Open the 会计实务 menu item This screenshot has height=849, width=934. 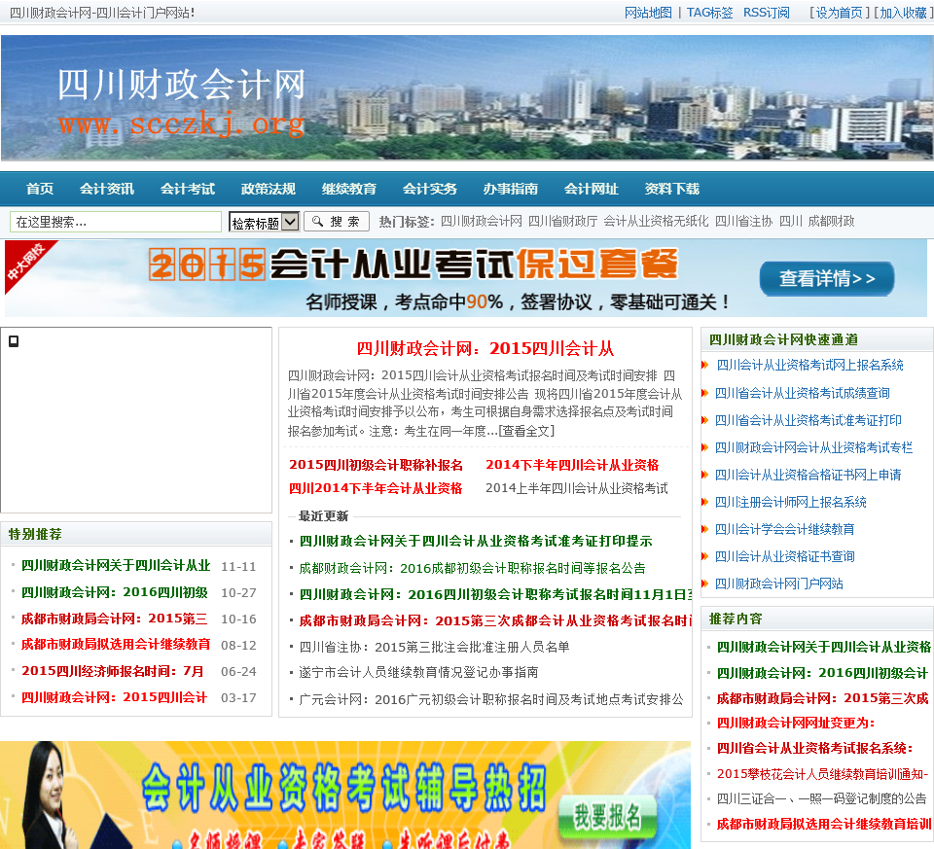point(429,189)
